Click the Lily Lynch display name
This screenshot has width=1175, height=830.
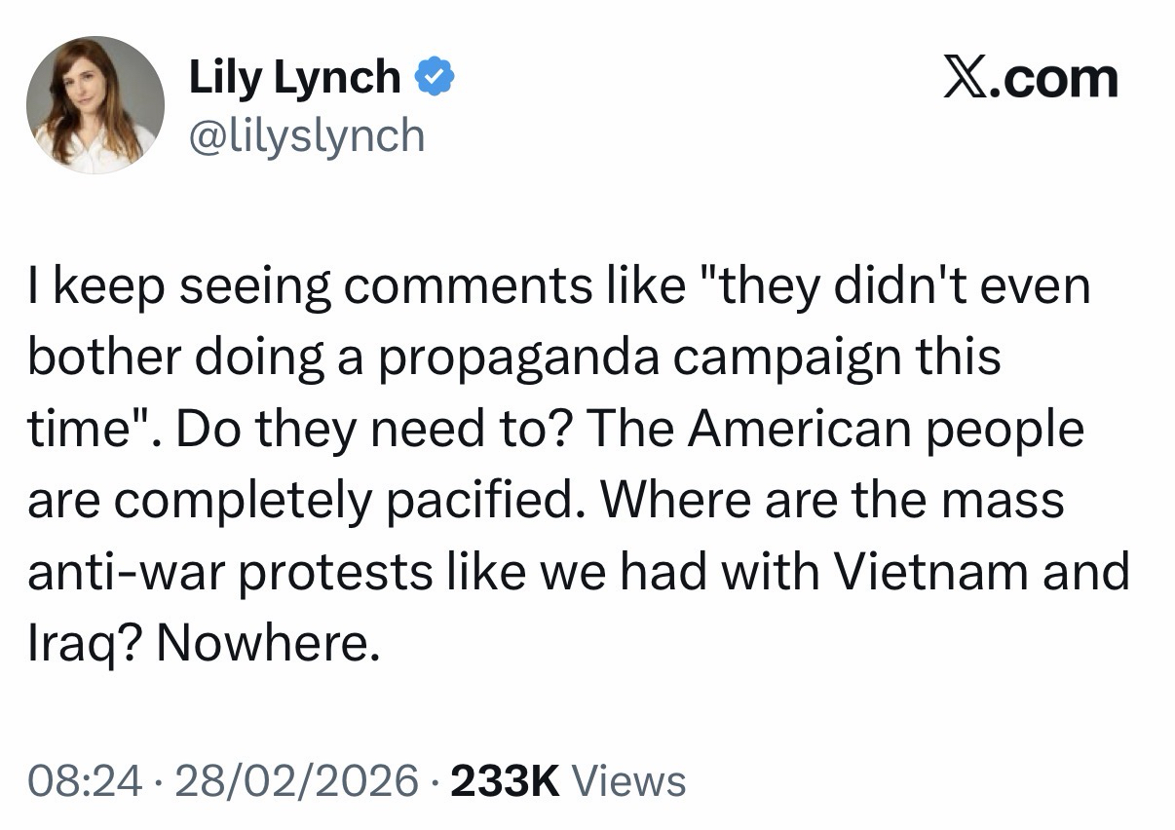point(294,78)
